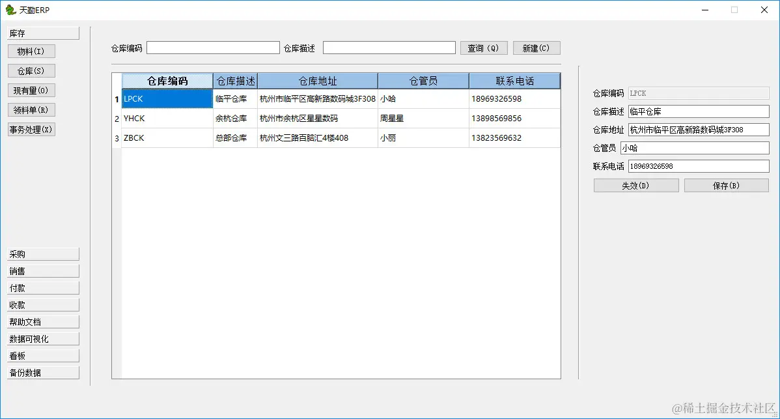Screen dimensions: 780x419
Task: Open the 领料单(R) requisition list
Action: click(31, 109)
